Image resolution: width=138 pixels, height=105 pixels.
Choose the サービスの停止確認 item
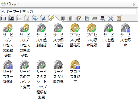click(x=58, y=35)
